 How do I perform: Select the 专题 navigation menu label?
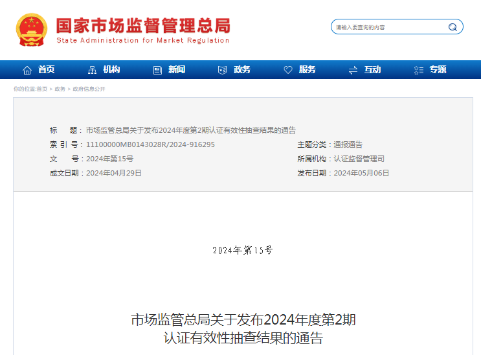coord(438,70)
